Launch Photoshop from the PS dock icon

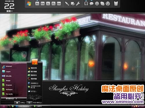[x=37, y=4]
